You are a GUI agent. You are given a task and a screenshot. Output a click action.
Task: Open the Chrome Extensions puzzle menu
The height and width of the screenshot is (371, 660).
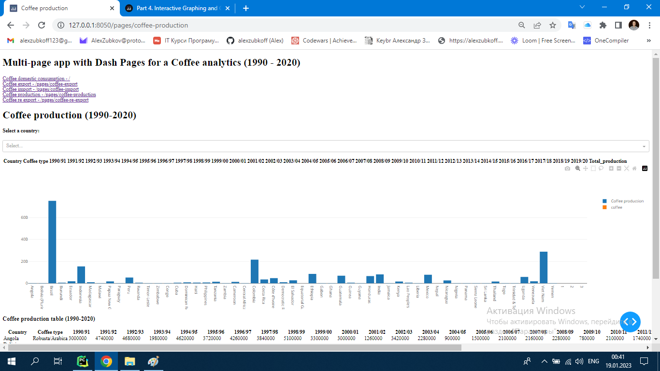click(x=603, y=25)
